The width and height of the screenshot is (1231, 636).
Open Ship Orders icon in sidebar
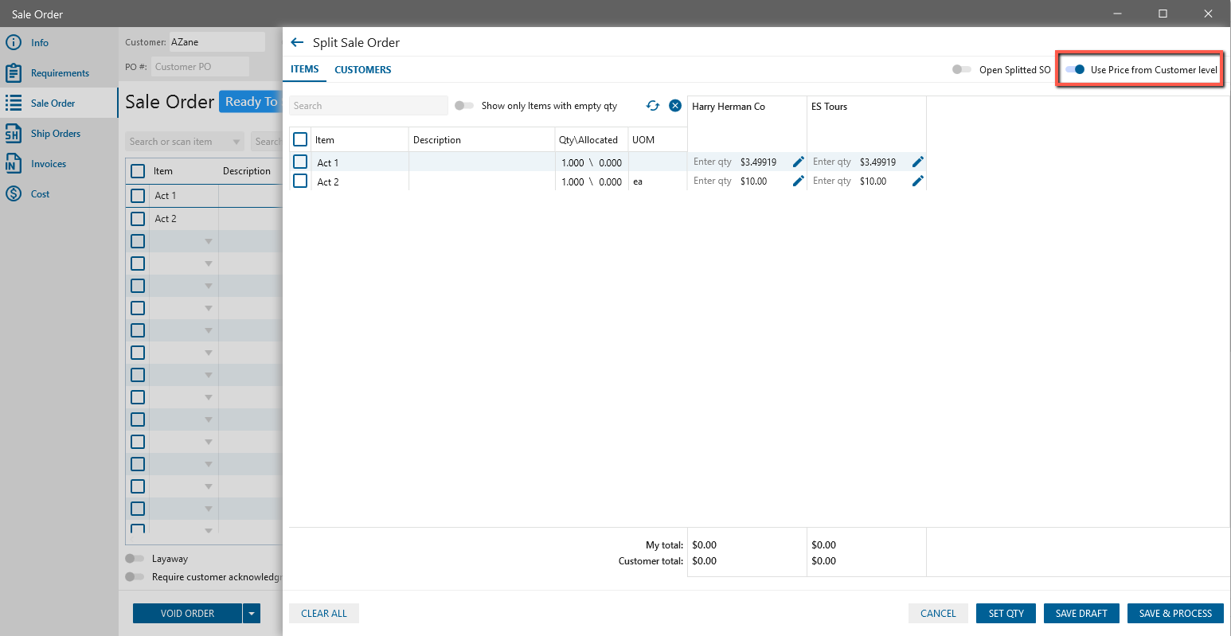click(x=14, y=133)
